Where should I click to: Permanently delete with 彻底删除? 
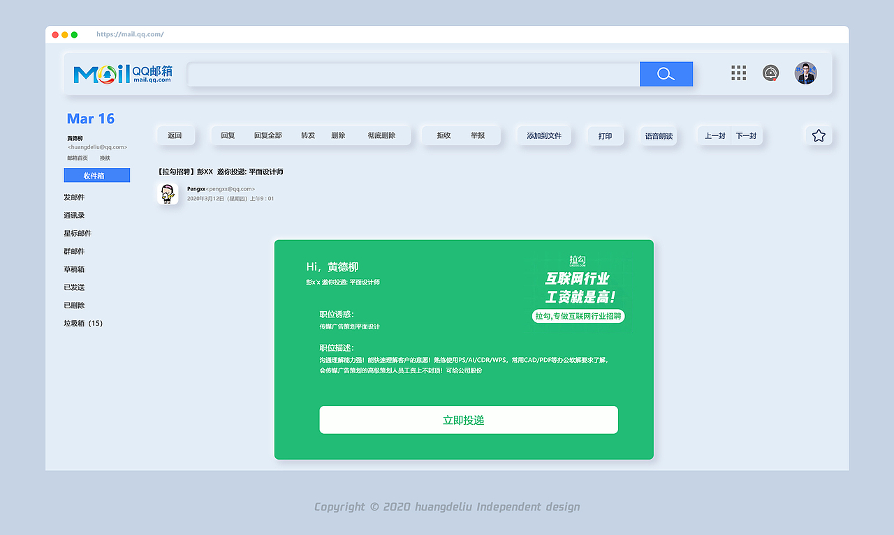(381, 135)
